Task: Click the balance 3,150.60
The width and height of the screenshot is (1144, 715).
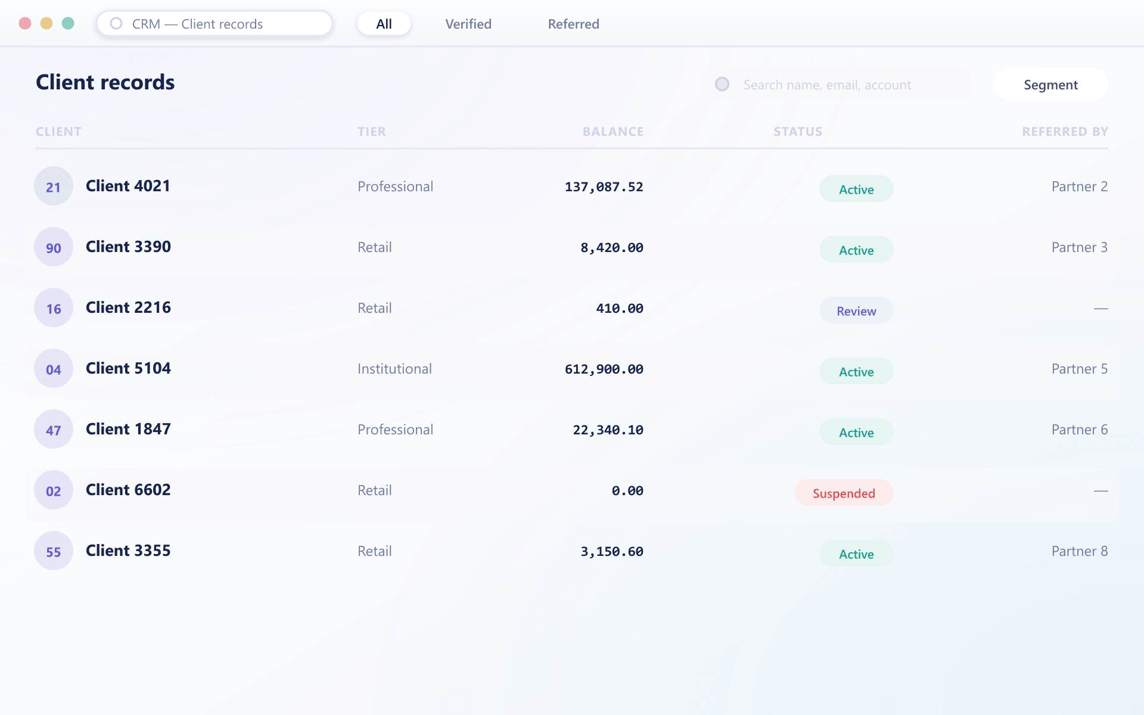Action: click(x=612, y=552)
